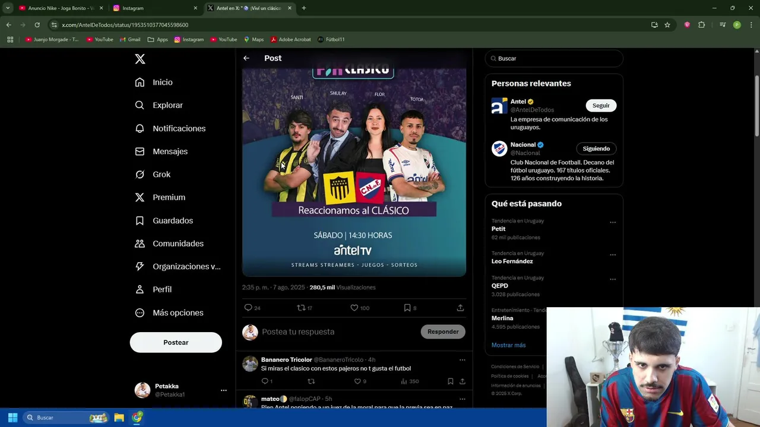Click the tab search dropdown arrow
The image size is (760, 427).
[8, 8]
